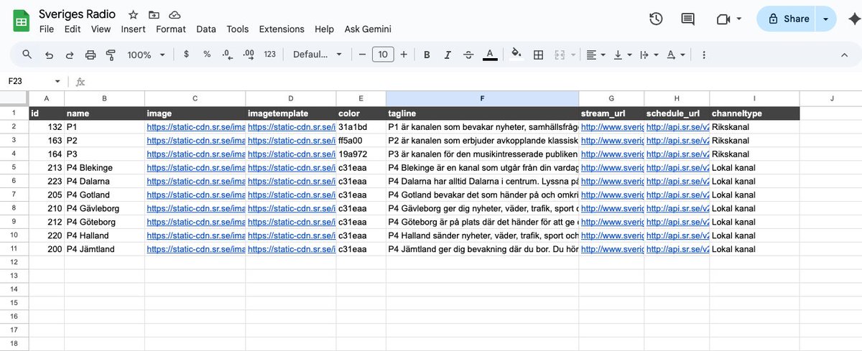Open the borders tool
Viewport: 862px width, 351px height.
click(x=538, y=55)
